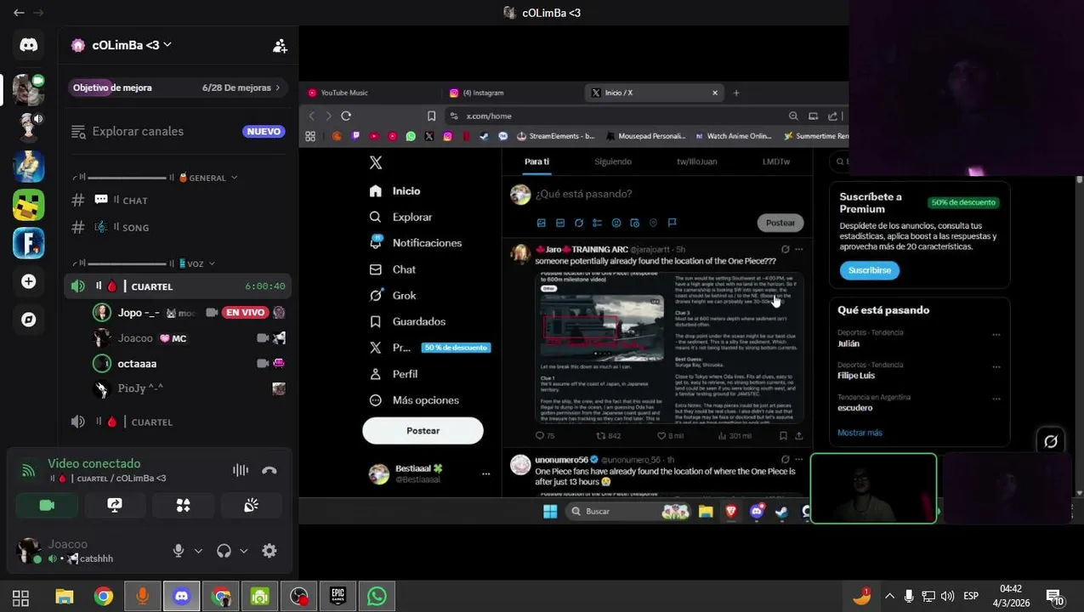The width and height of the screenshot is (1084, 612).
Task: Show hidden system tray icons chevron
Action: [x=889, y=597]
